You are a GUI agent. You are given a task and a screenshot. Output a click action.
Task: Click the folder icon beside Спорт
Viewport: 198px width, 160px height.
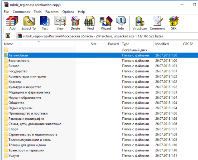[6, 129]
